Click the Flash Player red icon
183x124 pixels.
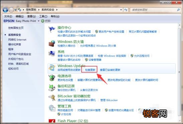(52, 121)
